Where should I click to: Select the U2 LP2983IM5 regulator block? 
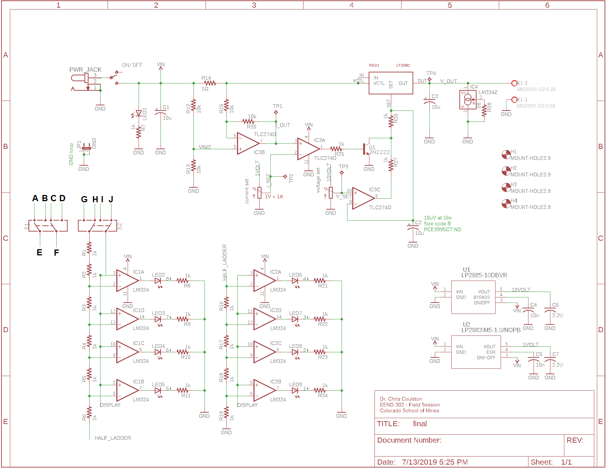point(476,352)
